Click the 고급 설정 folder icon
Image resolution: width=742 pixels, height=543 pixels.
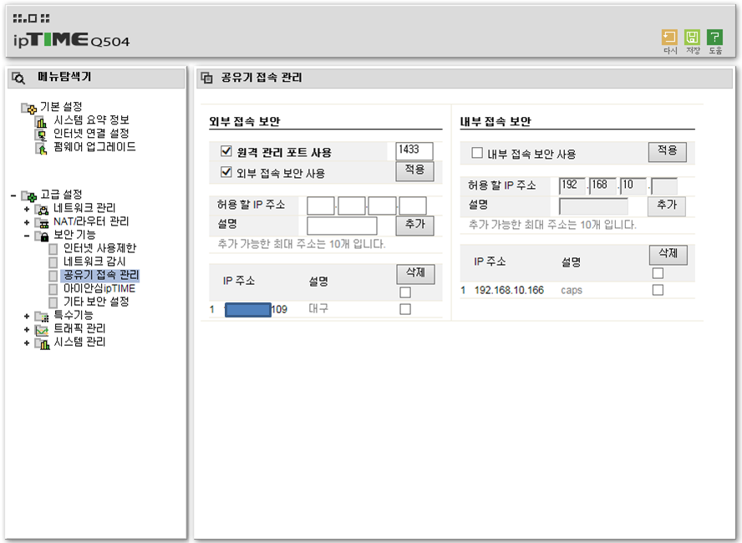(28, 195)
